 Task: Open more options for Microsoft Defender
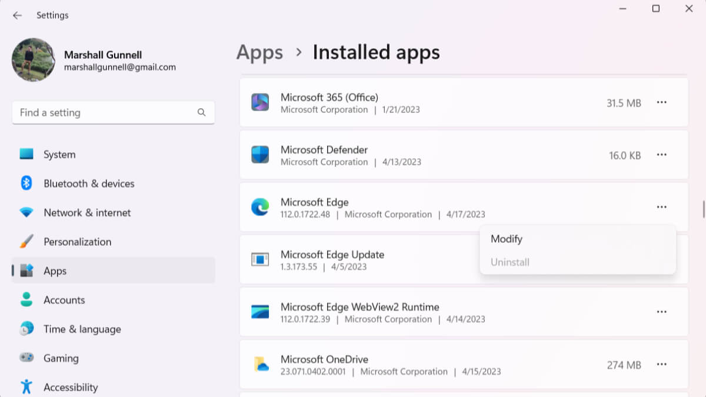(661, 155)
